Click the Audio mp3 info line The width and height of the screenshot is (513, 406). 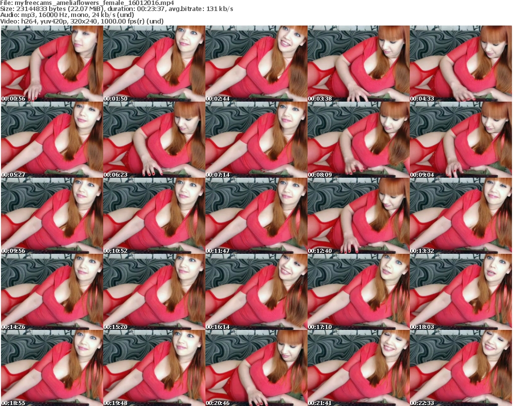point(67,15)
